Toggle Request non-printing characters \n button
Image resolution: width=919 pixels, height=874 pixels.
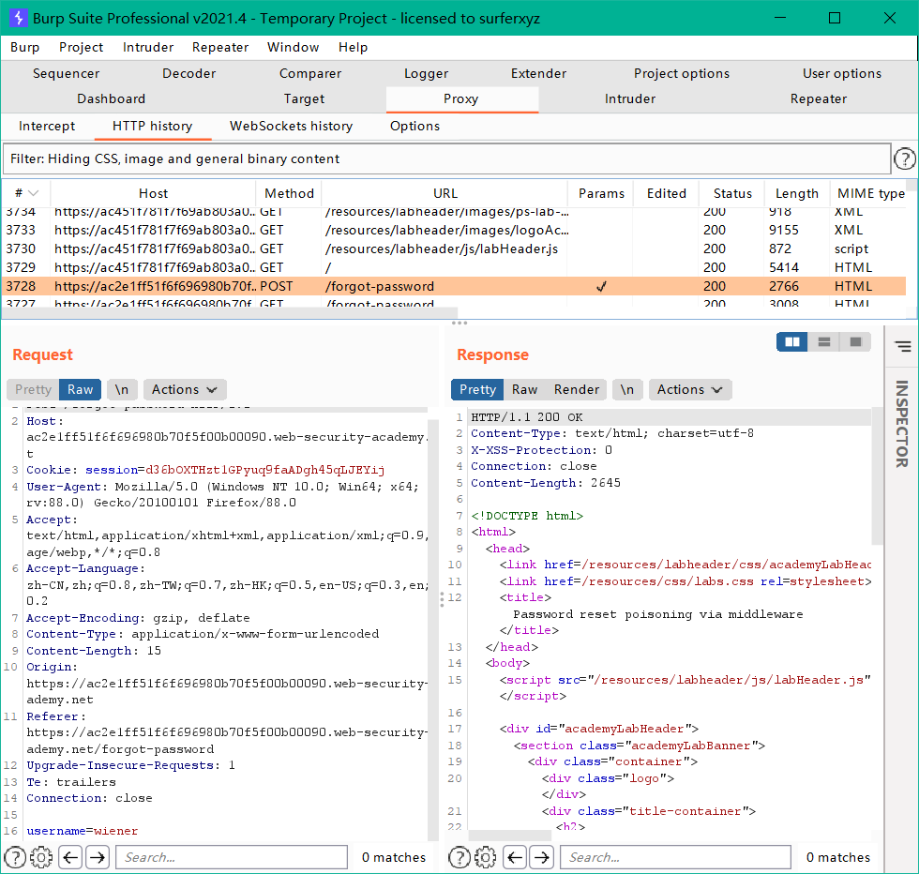122,389
